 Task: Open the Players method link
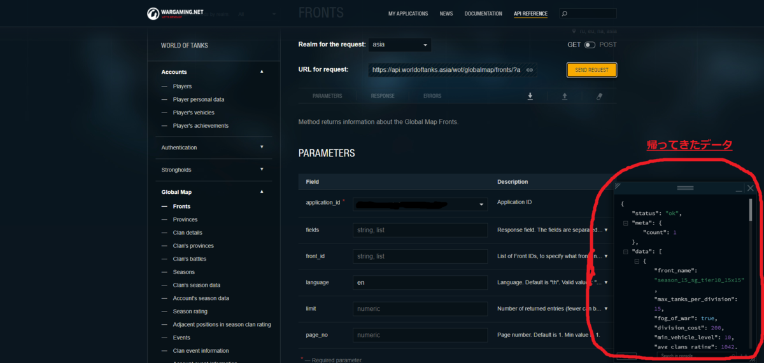click(182, 86)
